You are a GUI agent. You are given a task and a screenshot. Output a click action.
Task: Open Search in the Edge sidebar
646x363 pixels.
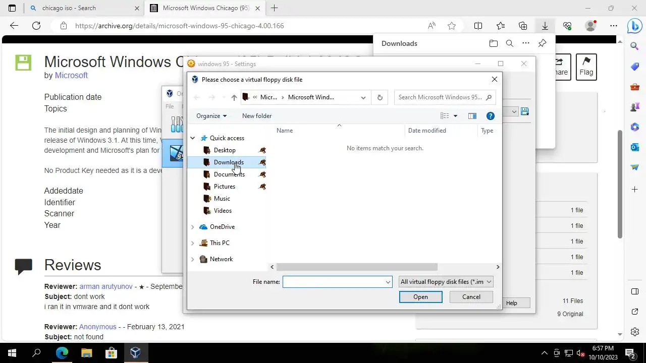(x=635, y=46)
